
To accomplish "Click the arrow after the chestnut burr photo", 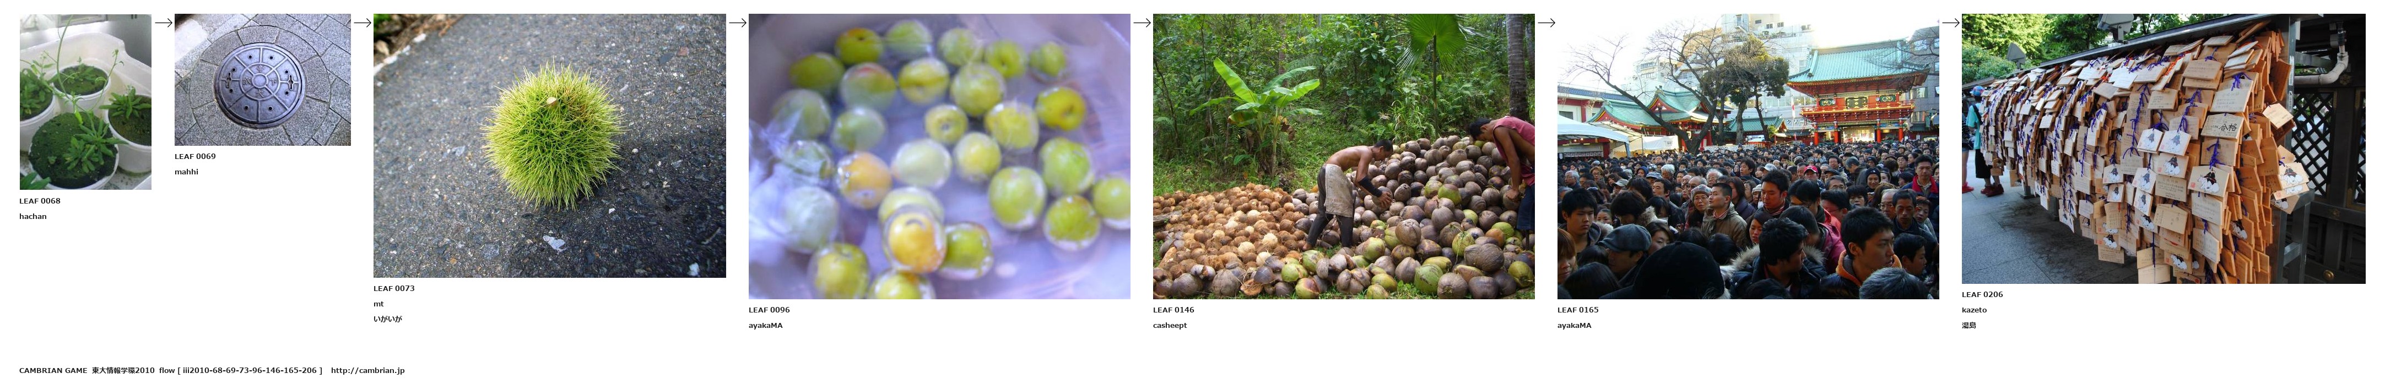I will click(738, 23).
